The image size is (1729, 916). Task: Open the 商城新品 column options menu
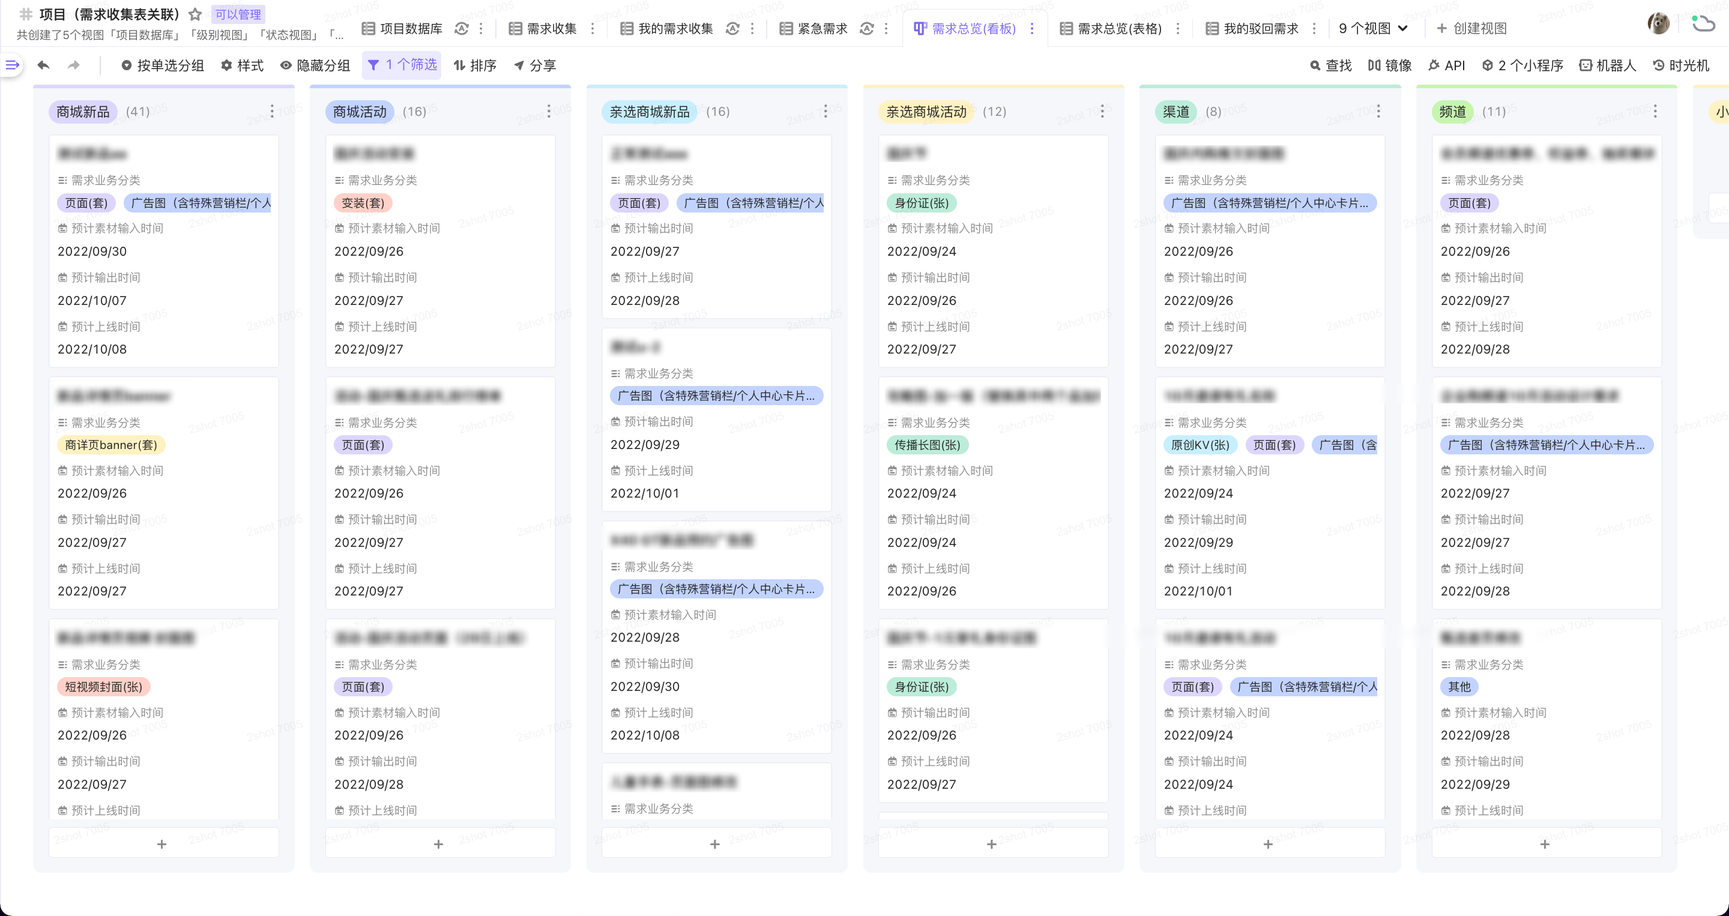[x=272, y=112]
